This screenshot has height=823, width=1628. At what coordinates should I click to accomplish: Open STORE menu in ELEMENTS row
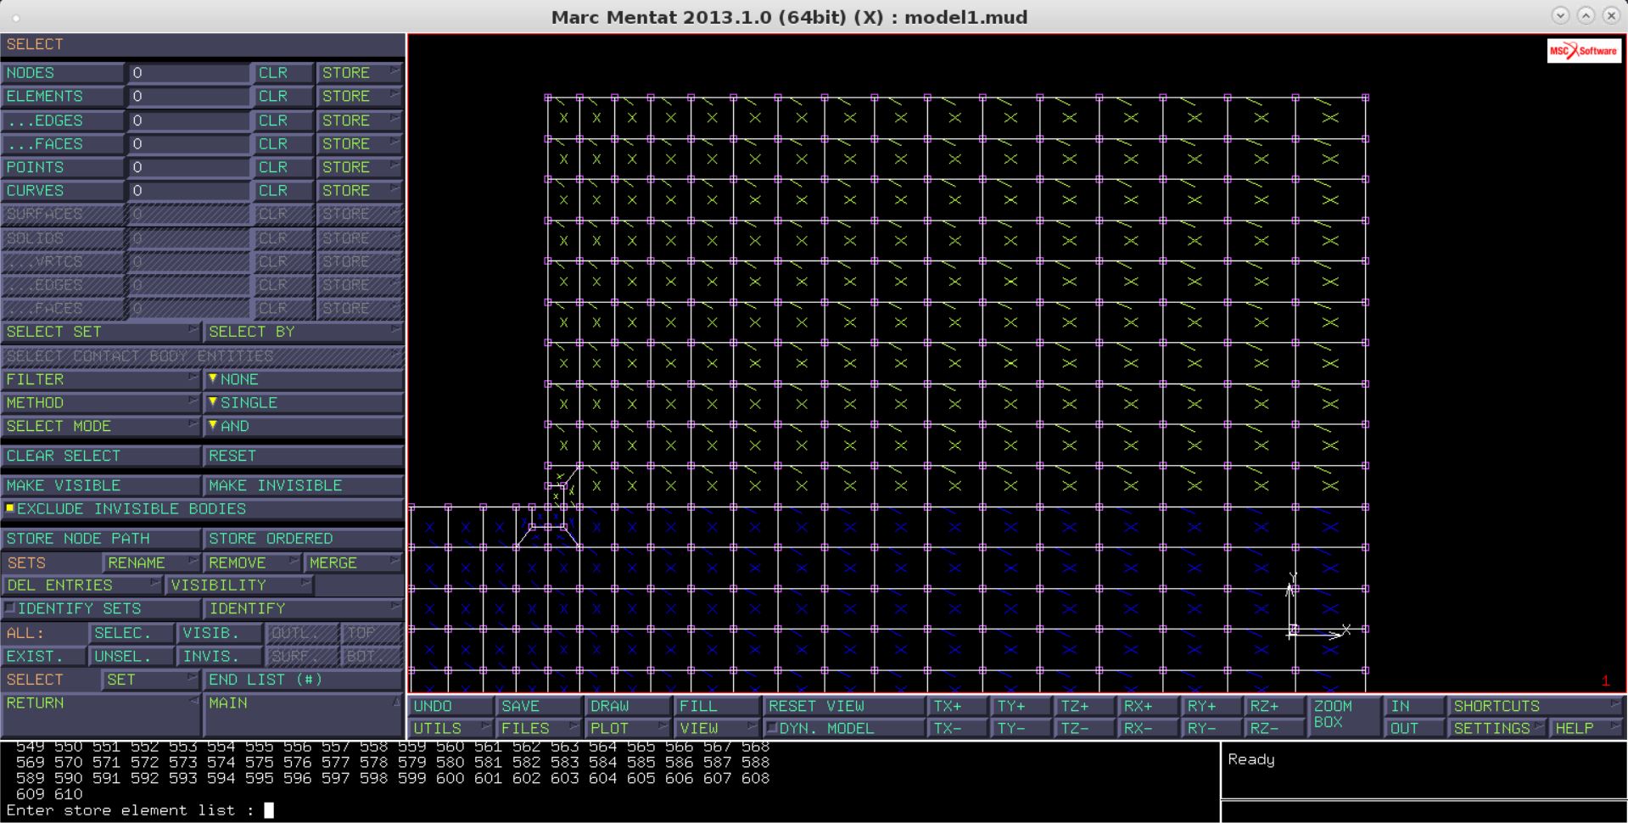click(x=359, y=97)
